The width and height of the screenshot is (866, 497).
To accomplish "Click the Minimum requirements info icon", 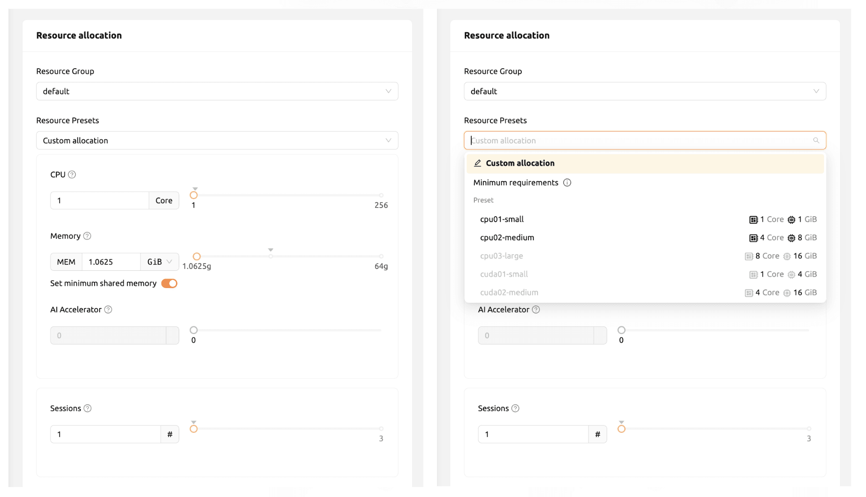I will click(x=567, y=183).
